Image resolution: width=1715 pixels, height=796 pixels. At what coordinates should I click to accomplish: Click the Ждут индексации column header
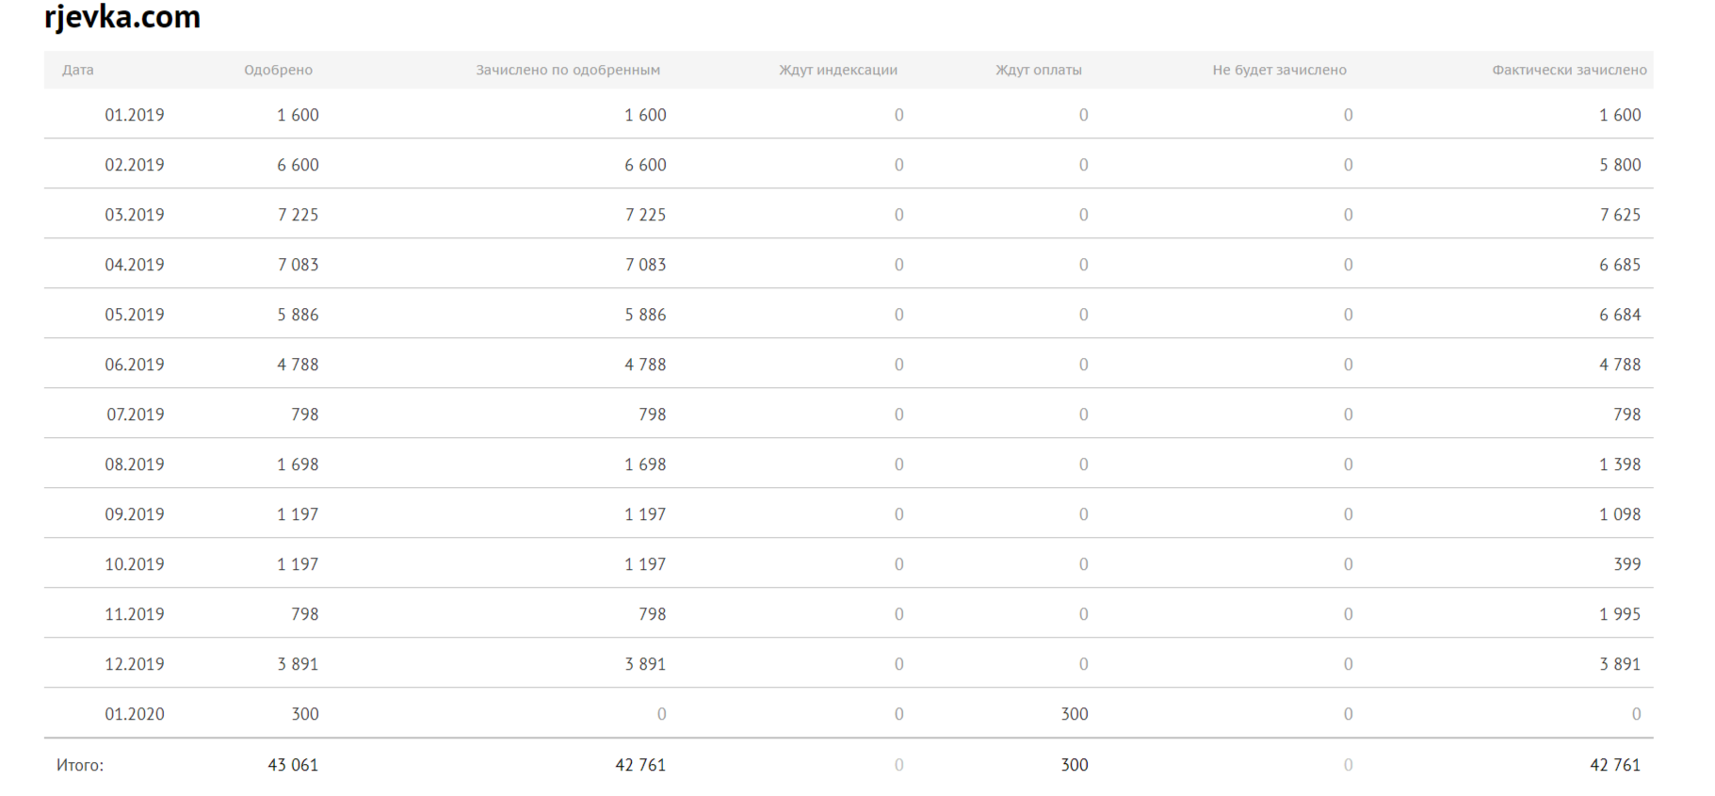(838, 70)
